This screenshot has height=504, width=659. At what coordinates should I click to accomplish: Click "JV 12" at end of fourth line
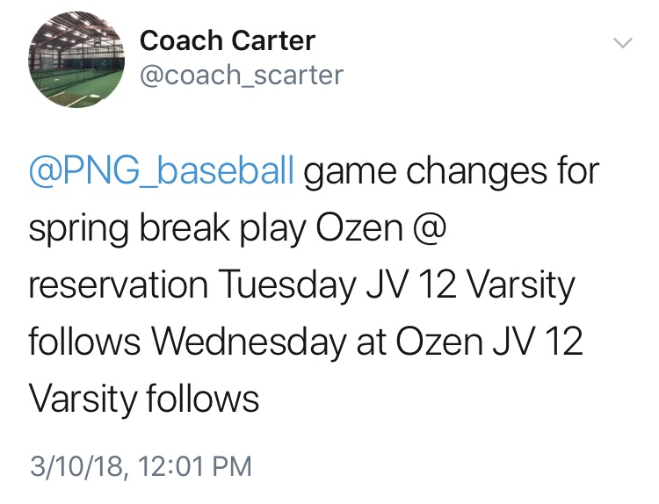click(538, 342)
